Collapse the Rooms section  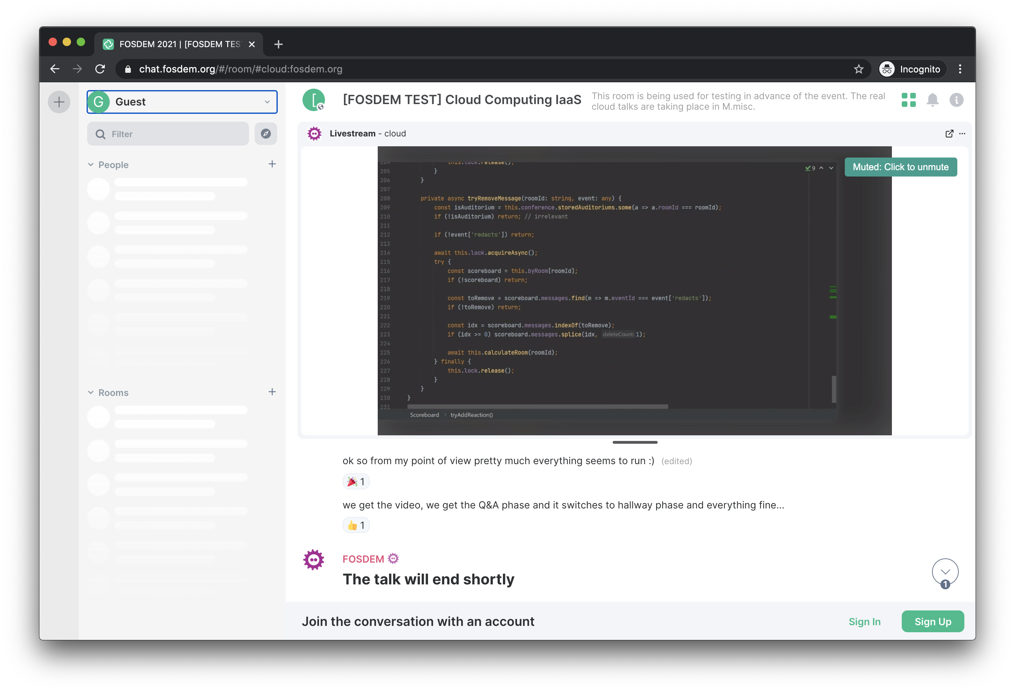[91, 392]
